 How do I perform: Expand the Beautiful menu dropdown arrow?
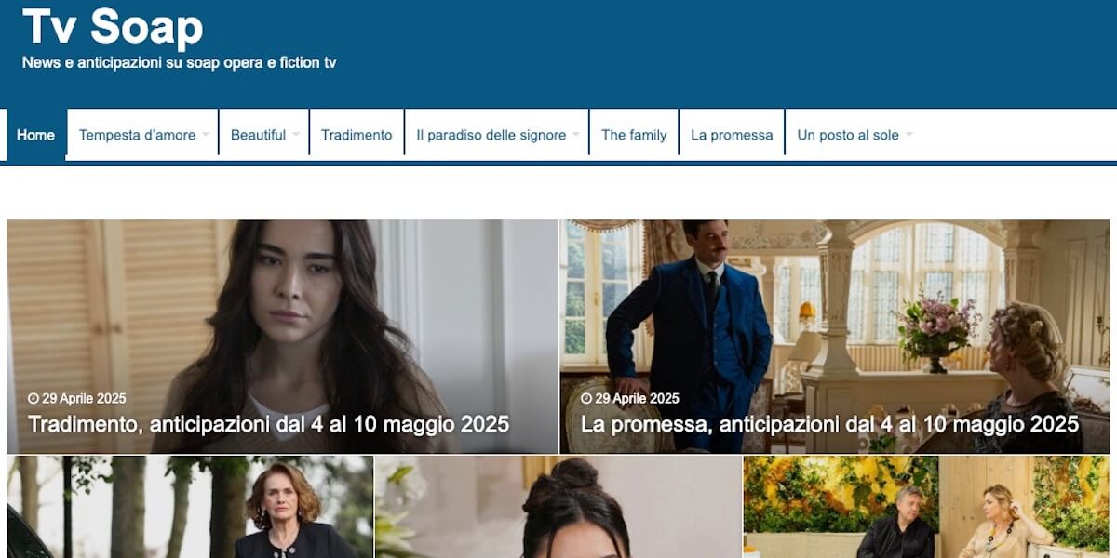coord(296,135)
